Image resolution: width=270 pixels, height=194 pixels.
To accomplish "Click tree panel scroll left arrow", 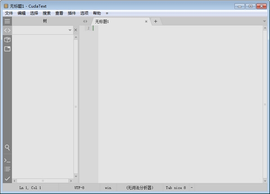I will (x=14, y=181).
